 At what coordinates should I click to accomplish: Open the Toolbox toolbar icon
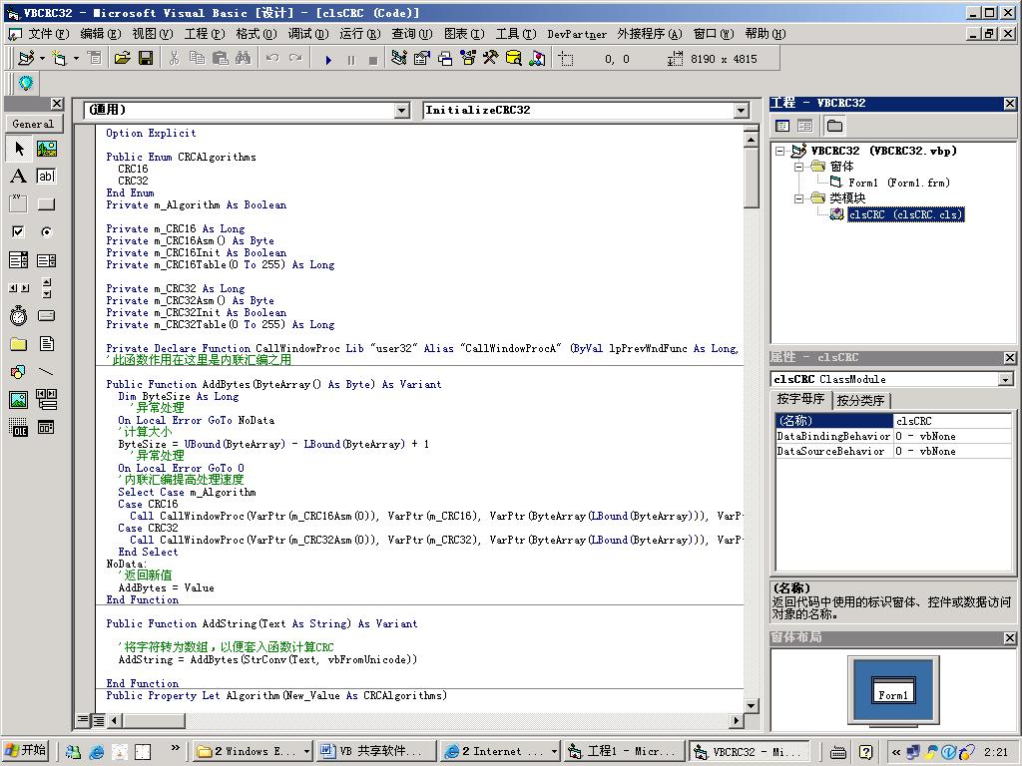point(491,59)
